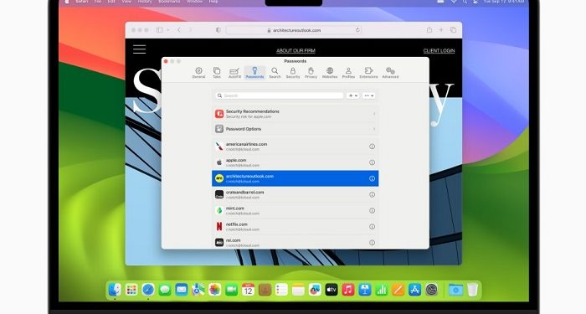Show info for architectureoutlook.com entry
This screenshot has width=586, height=314.
(372, 178)
